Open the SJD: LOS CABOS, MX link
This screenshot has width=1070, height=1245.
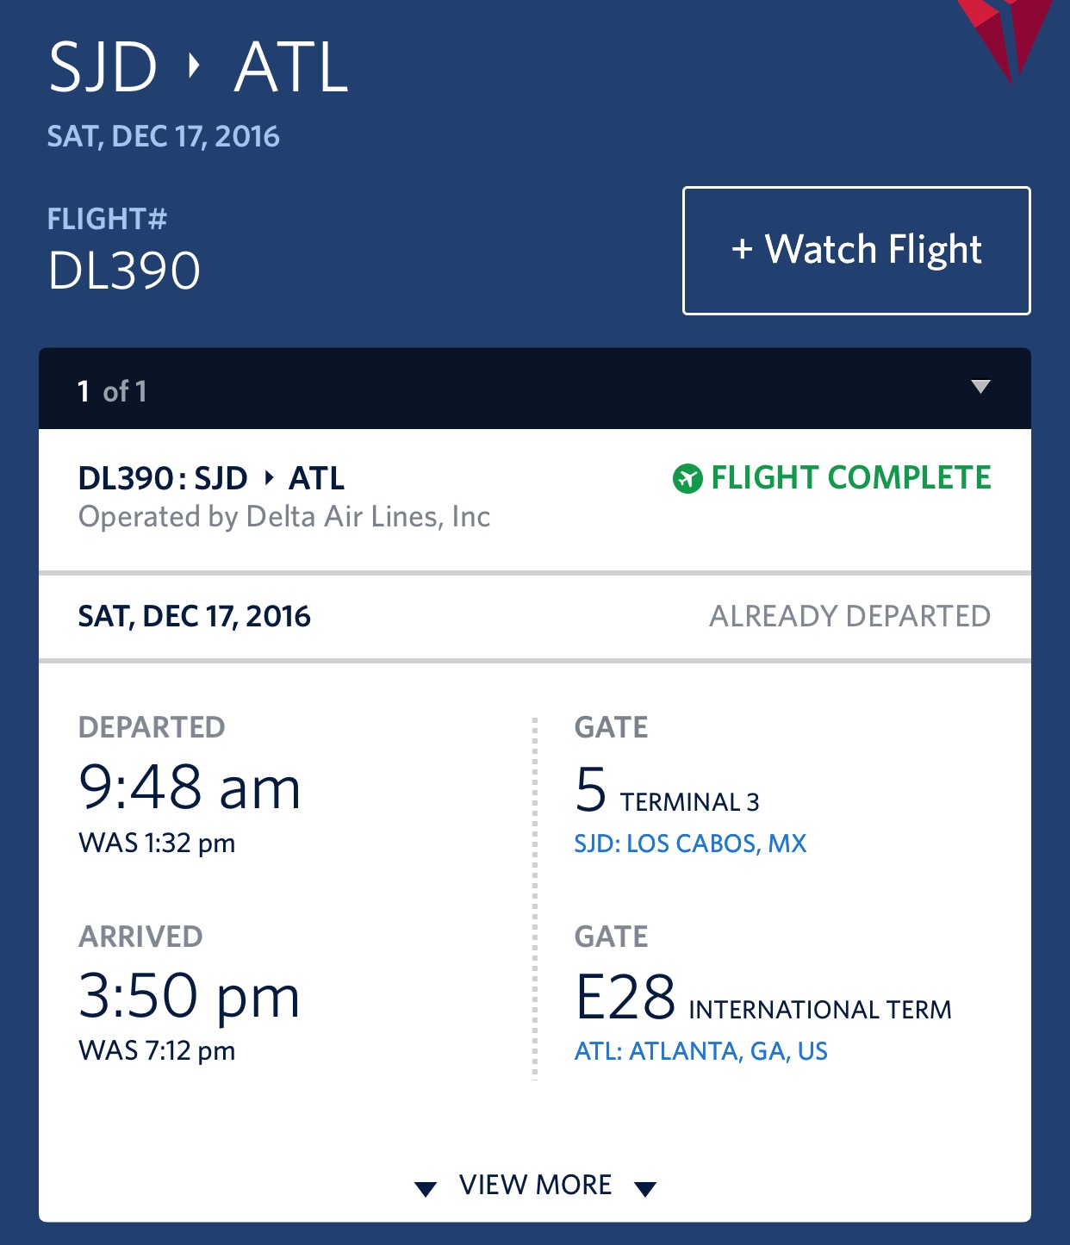(690, 843)
